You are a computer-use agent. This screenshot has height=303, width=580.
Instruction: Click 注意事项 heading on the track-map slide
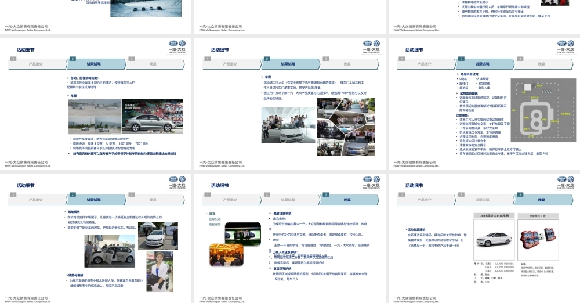(x=462, y=116)
